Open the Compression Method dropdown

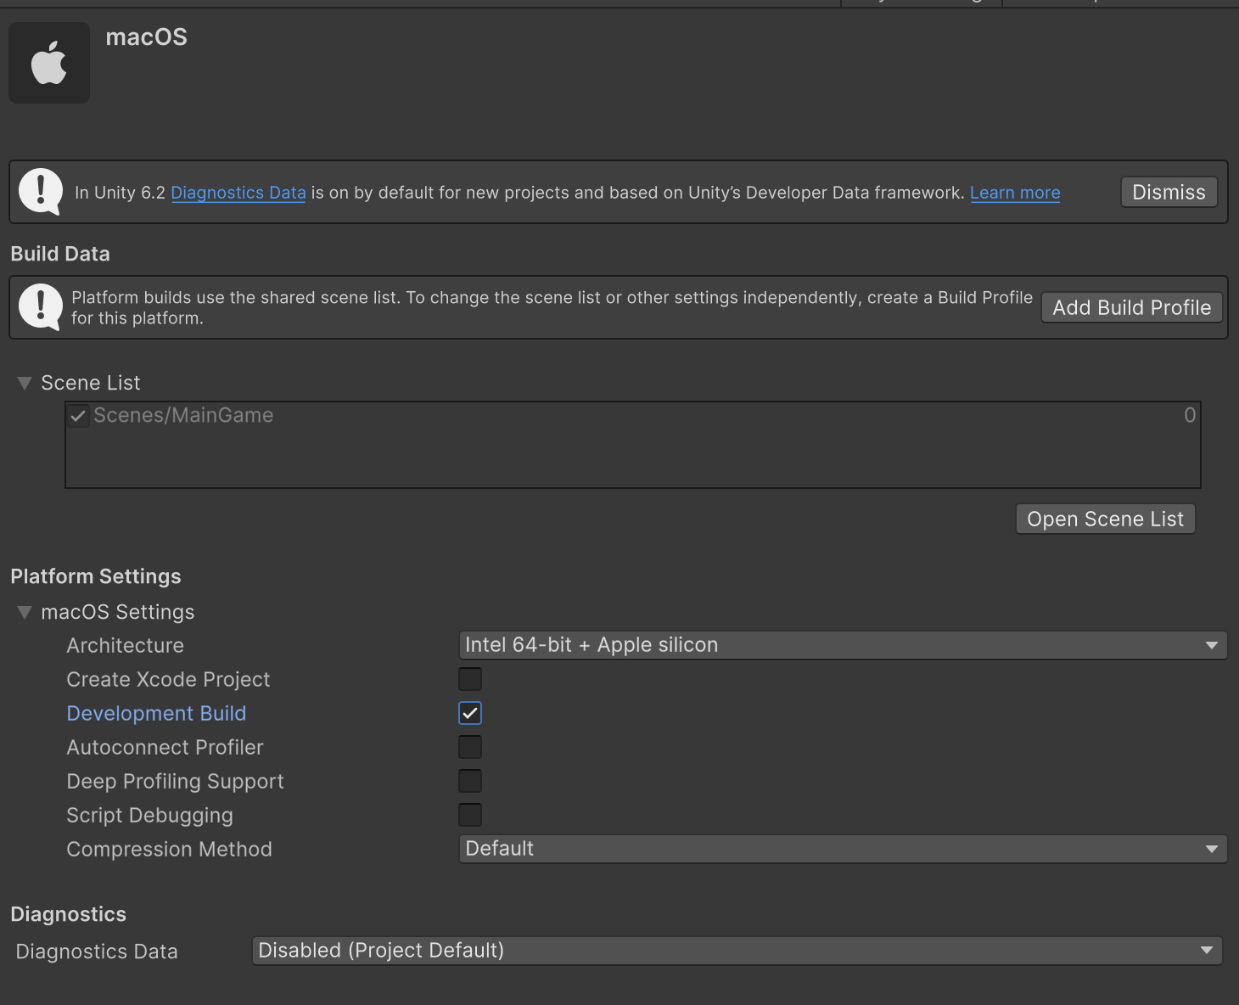(x=842, y=849)
